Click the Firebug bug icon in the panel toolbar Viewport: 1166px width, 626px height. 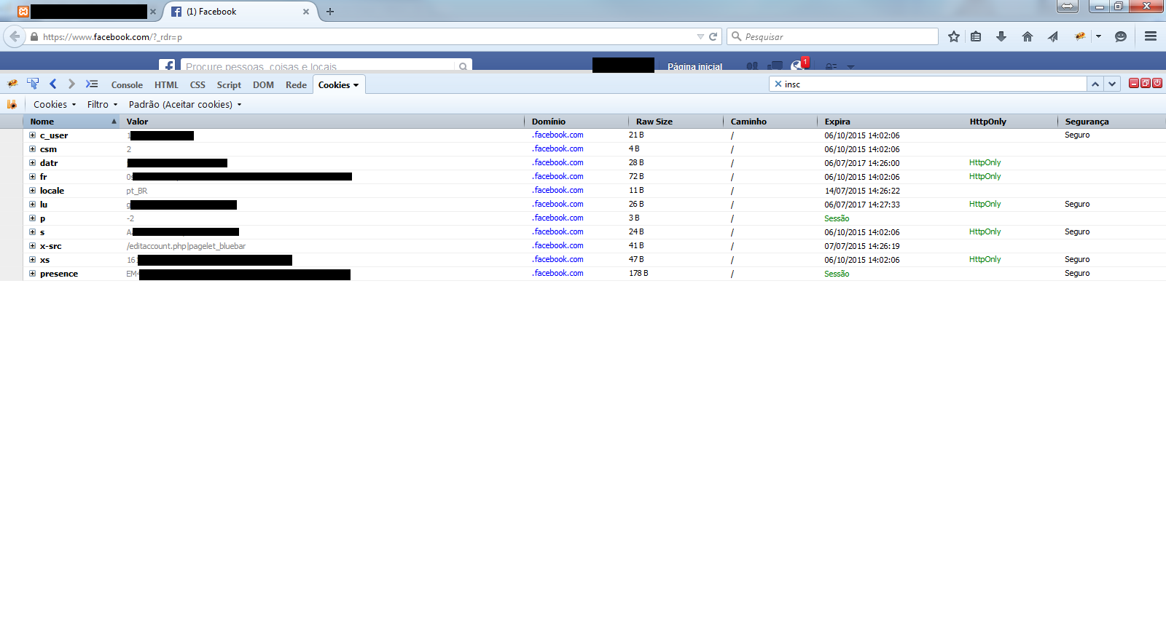point(12,84)
